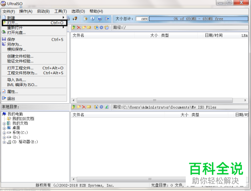Open the 工具(T) menu
This screenshot has height=191, width=251.
(61, 12)
